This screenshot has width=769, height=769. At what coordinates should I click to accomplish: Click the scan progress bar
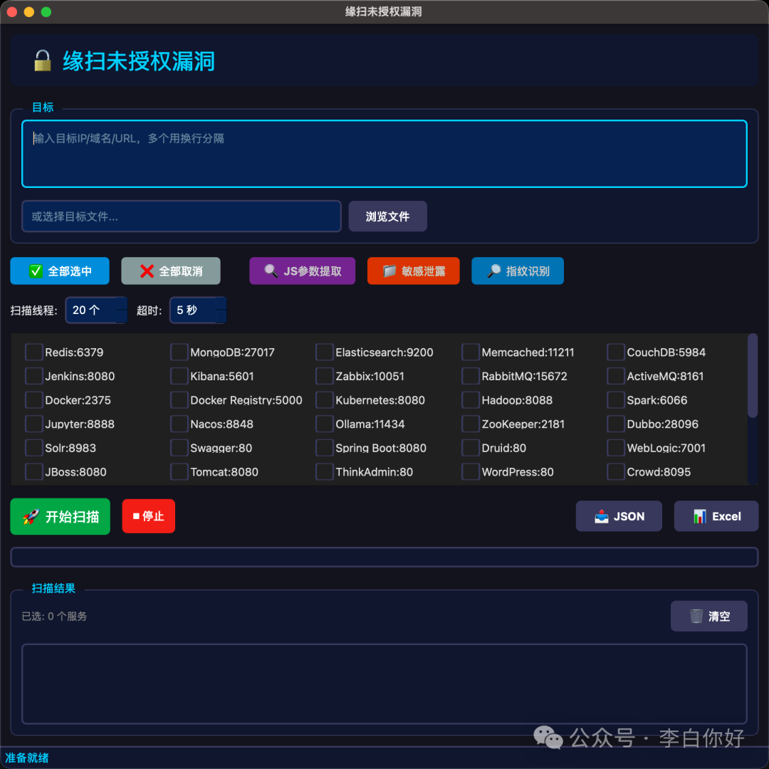tap(384, 557)
